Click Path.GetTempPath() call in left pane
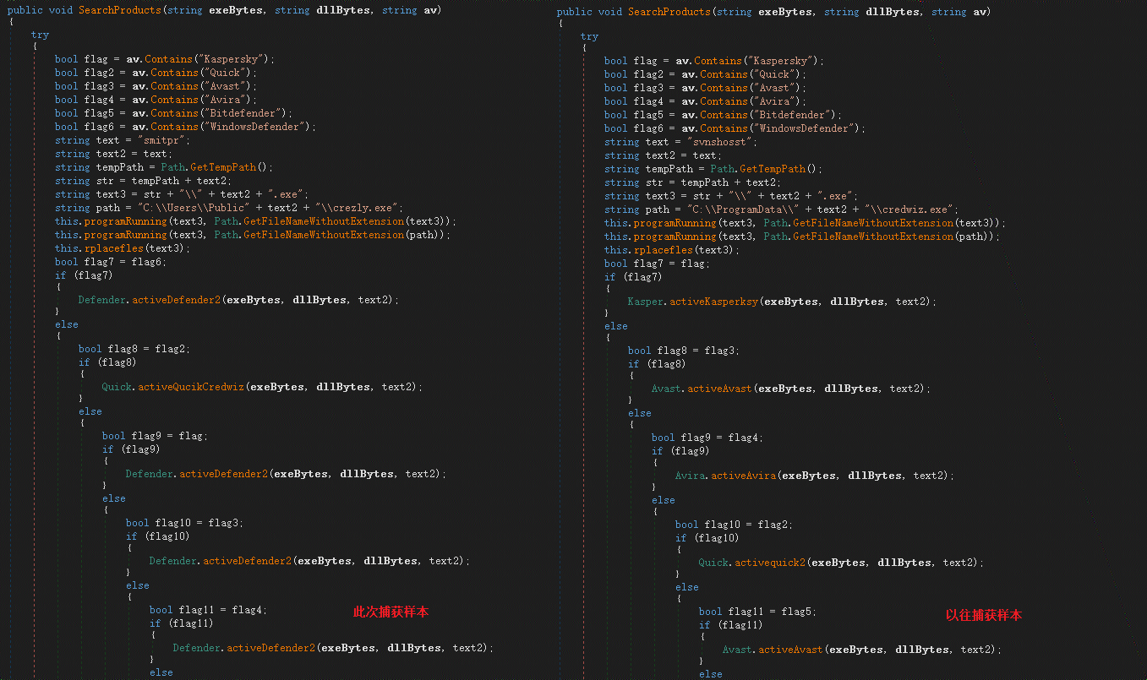The width and height of the screenshot is (1147, 680). tap(215, 167)
